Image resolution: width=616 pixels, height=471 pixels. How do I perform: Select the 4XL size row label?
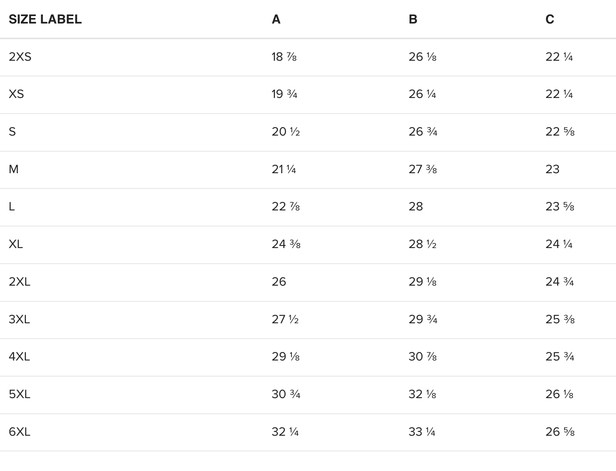pyautogui.click(x=19, y=357)
